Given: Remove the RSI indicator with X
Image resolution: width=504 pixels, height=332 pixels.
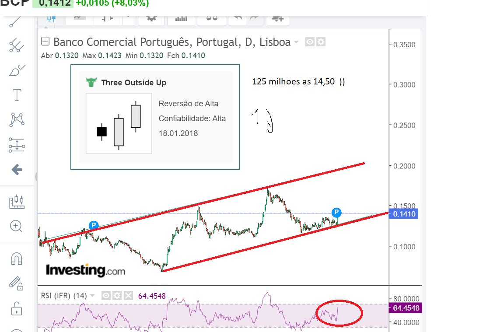Looking at the screenshot, I should pos(128,295).
